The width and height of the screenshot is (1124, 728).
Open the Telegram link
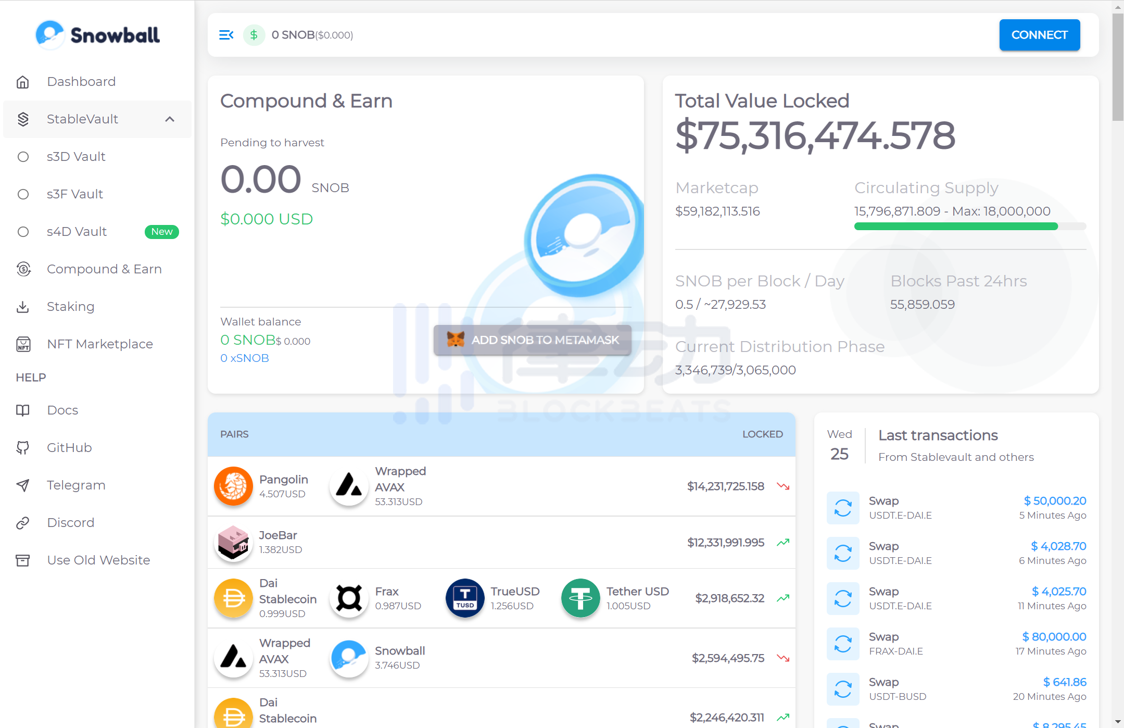click(x=97, y=485)
